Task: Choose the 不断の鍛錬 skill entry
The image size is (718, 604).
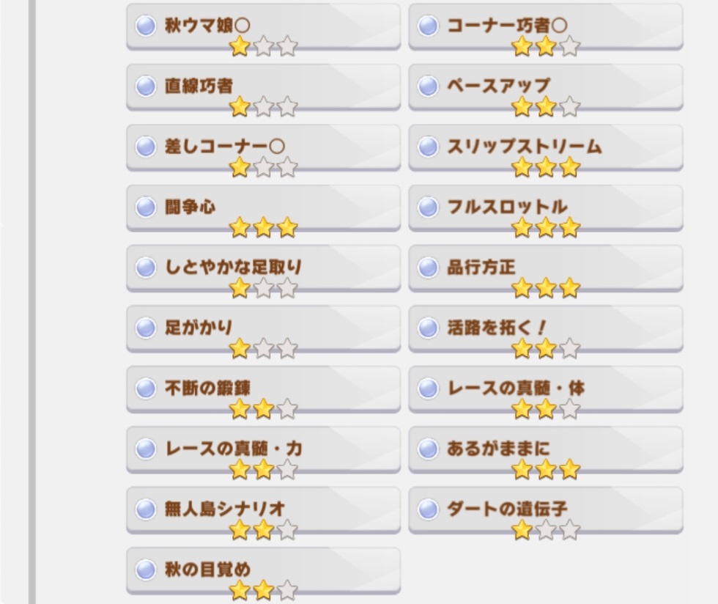Action: (x=263, y=389)
